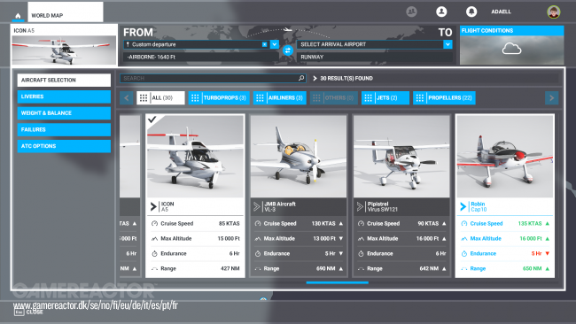Click the VL-3 Endurance stopwatch icon

point(258,253)
